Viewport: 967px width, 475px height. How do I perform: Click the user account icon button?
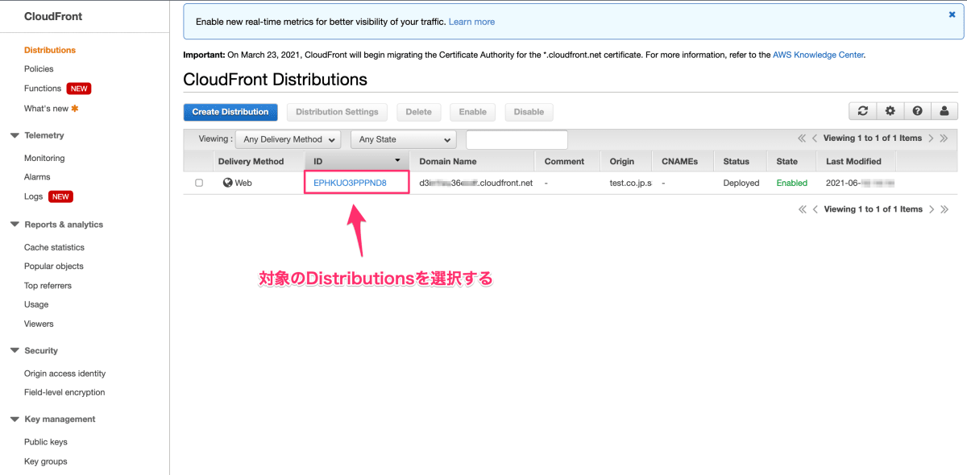click(944, 111)
